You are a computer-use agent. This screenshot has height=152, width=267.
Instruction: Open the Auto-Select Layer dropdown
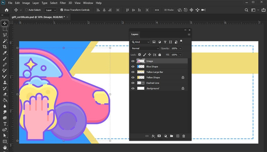[50, 10]
